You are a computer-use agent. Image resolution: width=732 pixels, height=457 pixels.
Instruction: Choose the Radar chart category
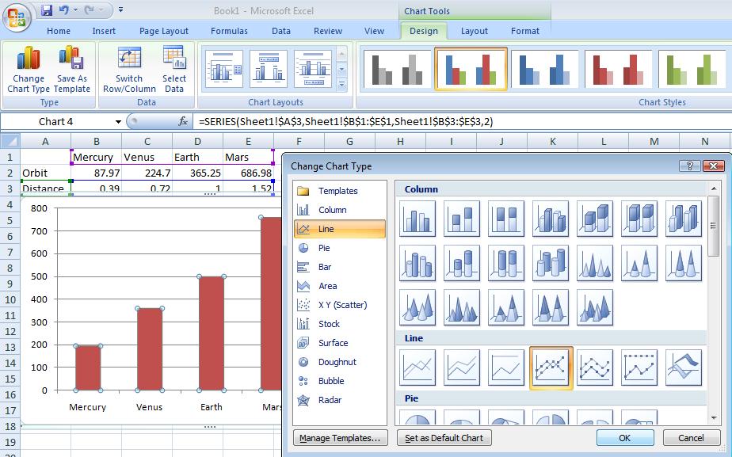[330, 400]
